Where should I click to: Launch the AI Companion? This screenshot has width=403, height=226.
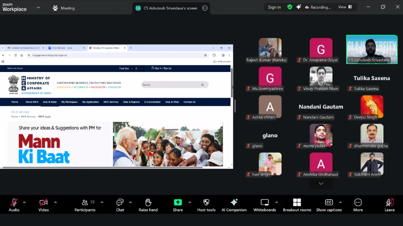[234, 204]
